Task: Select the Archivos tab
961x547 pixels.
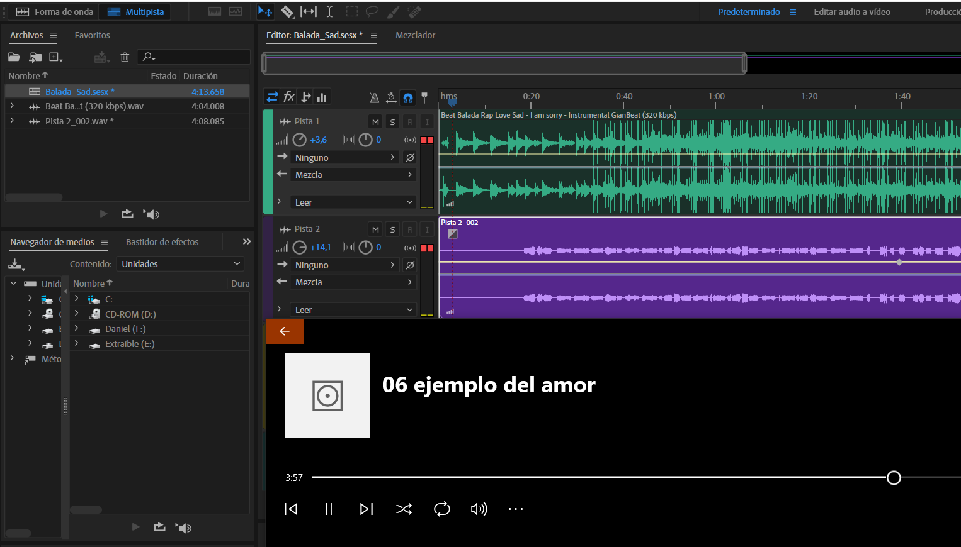Action: click(26, 36)
